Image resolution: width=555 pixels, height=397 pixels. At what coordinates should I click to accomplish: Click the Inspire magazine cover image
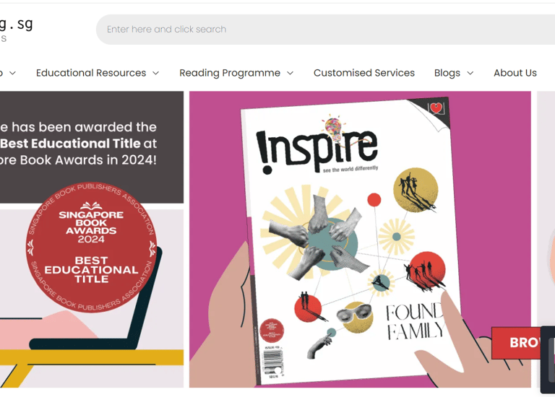coord(350,240)
